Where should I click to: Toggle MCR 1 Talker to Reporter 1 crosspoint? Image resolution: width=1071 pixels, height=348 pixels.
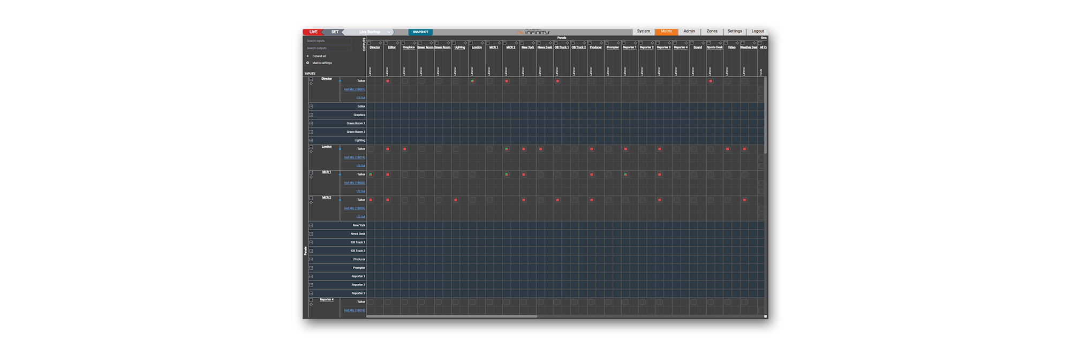point(625,175)
